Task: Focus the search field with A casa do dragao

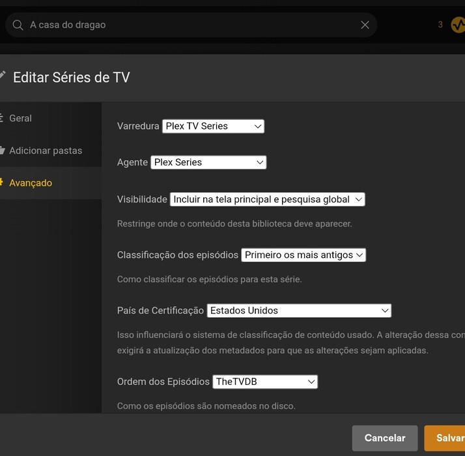Action: click(x=191, y=25)
